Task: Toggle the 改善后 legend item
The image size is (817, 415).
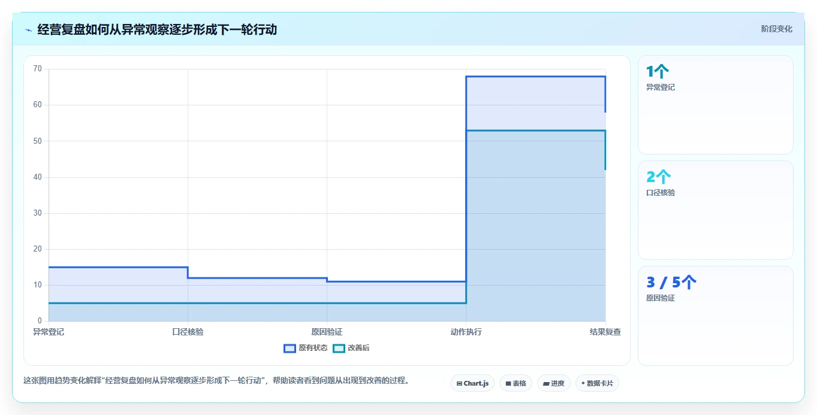Action: click(x=351, y=348)
